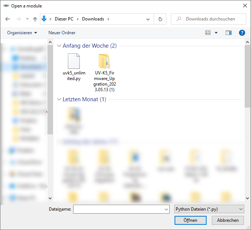This screenshot has width=251, height=230.
Task: Click the view mode icon
Action: pyautogui.click(x=208, y=33)
